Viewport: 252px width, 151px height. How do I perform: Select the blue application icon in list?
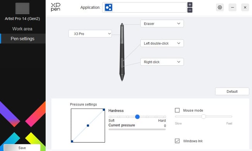coord(109,7)
